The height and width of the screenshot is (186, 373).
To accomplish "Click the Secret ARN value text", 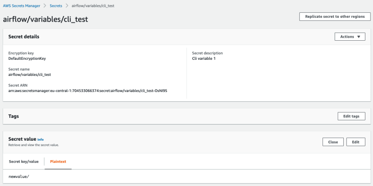I will [88, 91].
